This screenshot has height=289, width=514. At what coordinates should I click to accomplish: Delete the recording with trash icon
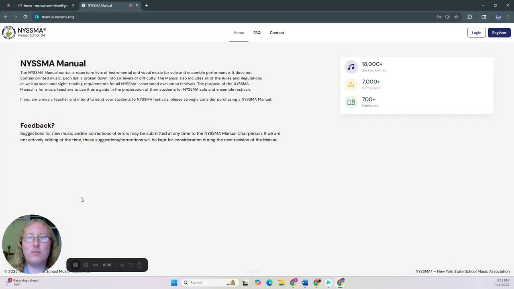pos(139,265)
